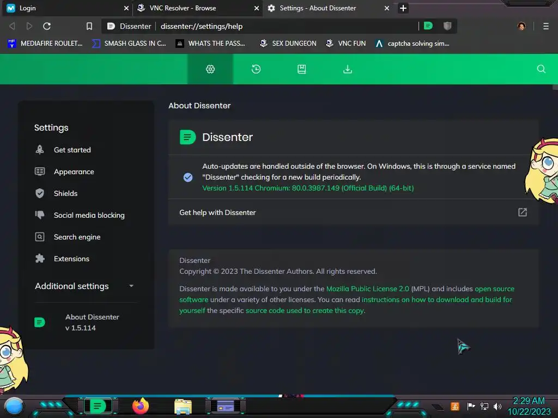The width and height of the screenshot is (558, 418).
Task: Open Extensions settings page
Action: pos(71,259)
